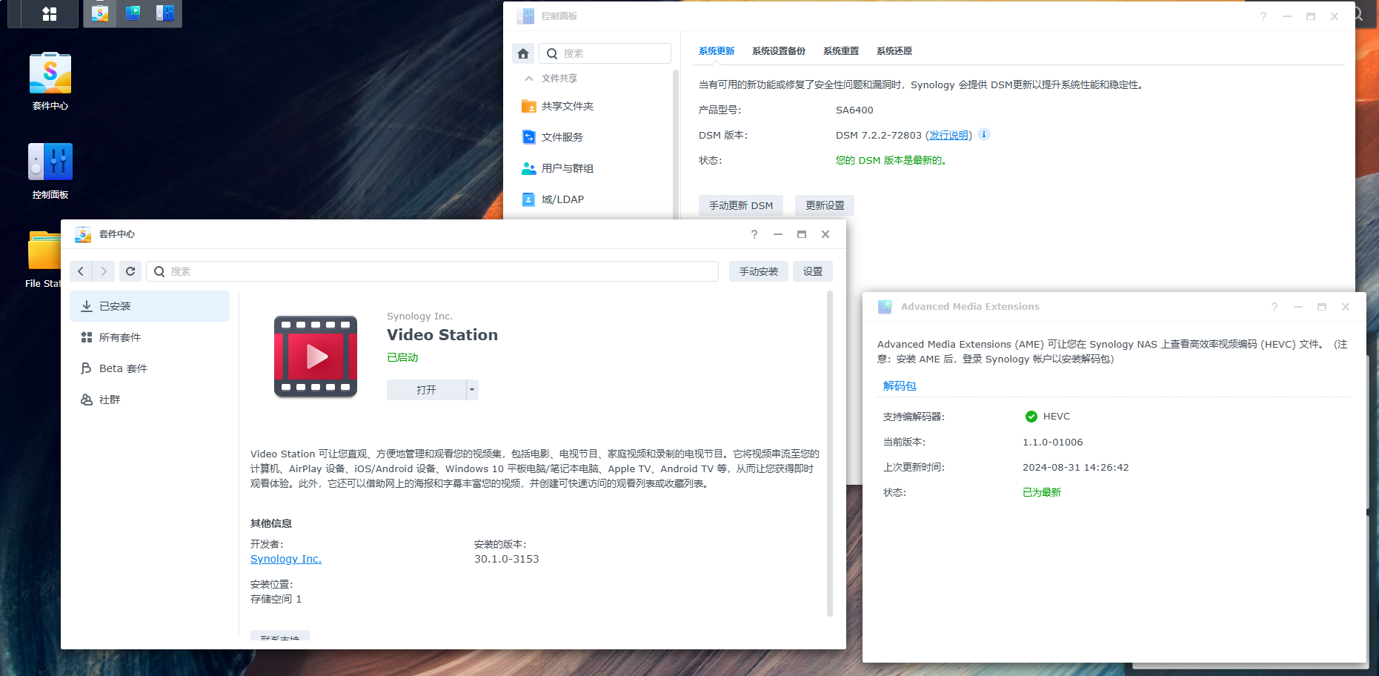
Task: Collapse the 文件共享 section
Action: 528,79
